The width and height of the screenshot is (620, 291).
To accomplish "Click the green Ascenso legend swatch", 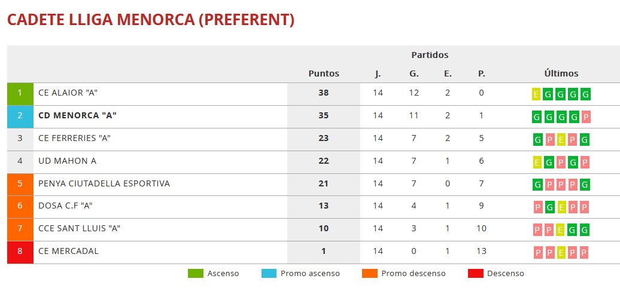I will pos(196,274).
